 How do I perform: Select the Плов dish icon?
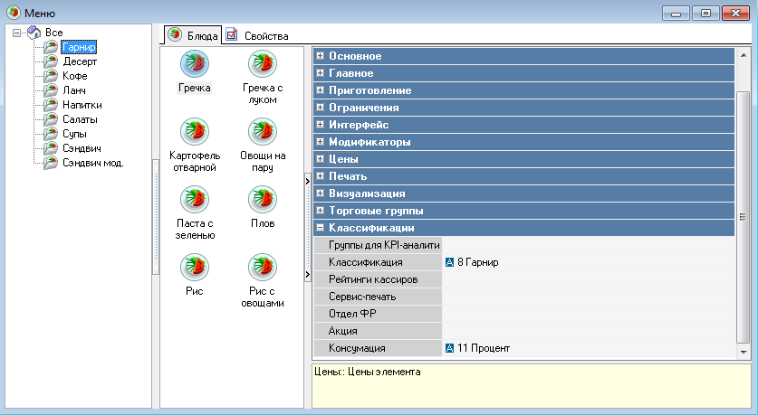click(263, 199)
